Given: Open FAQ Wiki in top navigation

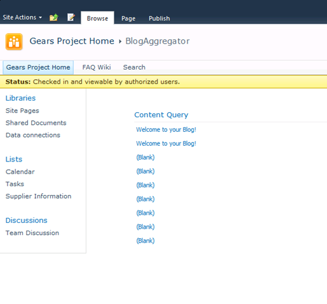Looking at the screenshot, I should click(97, 67).
